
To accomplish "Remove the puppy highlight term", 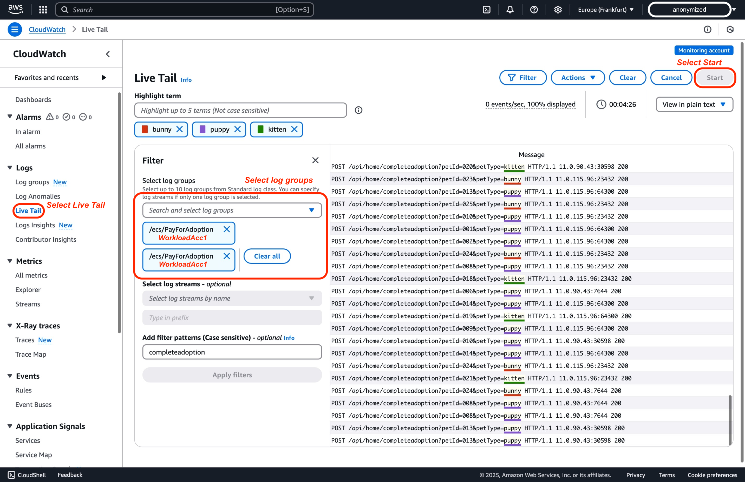I will click(x=238, y=130).
